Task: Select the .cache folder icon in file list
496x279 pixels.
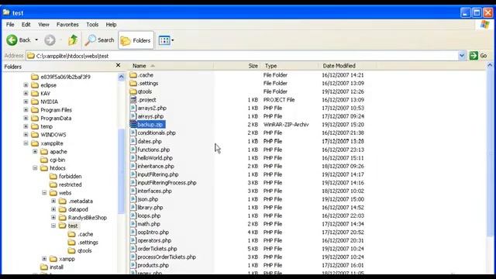Action: (133, 75)
